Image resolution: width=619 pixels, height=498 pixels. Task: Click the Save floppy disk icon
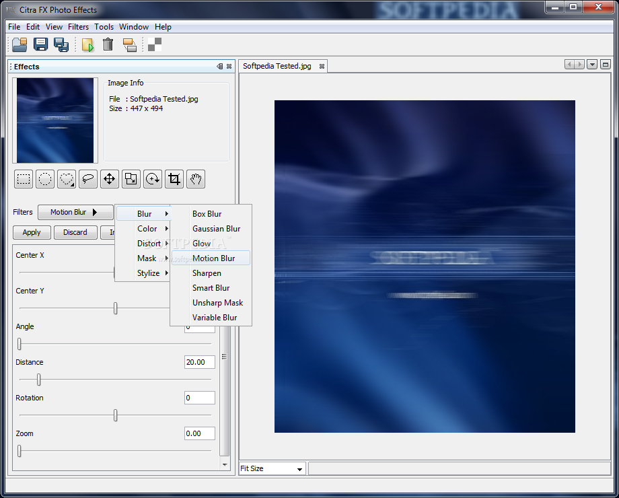tap(40, 44)
